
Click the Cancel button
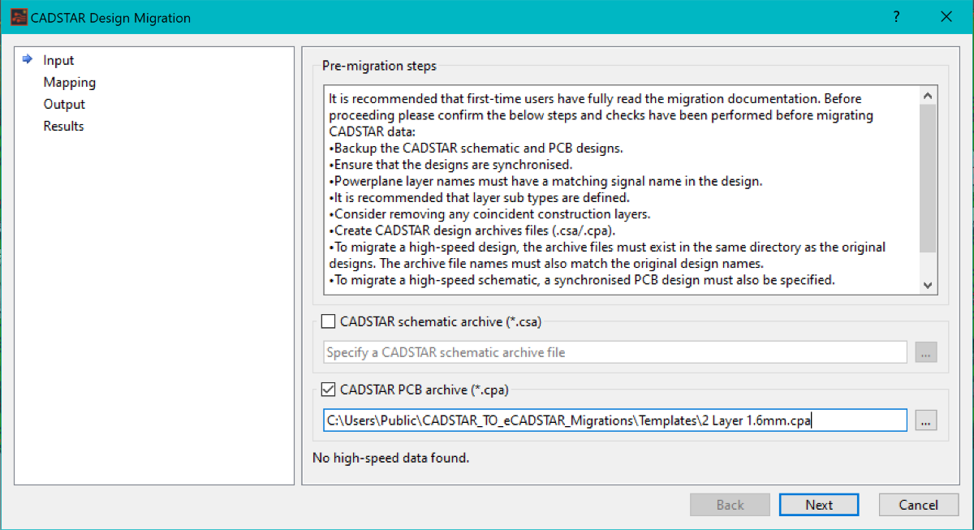(x=919, y=504)
